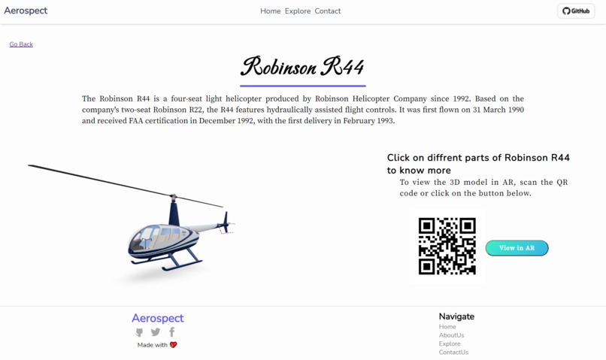
Task: Click the View in AR button
Action: coord(517,248)
